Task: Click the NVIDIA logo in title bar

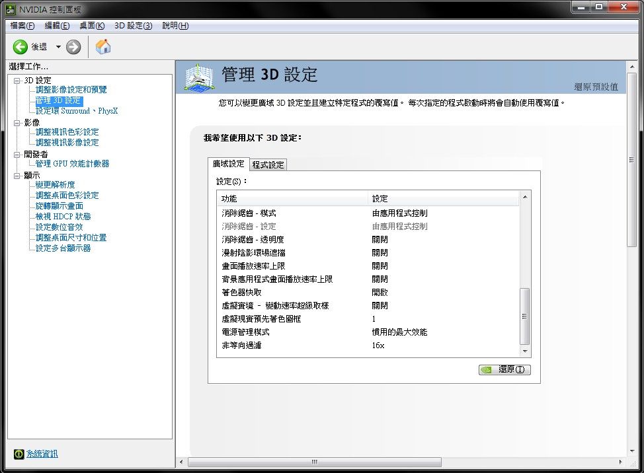Action: [8, 9]
